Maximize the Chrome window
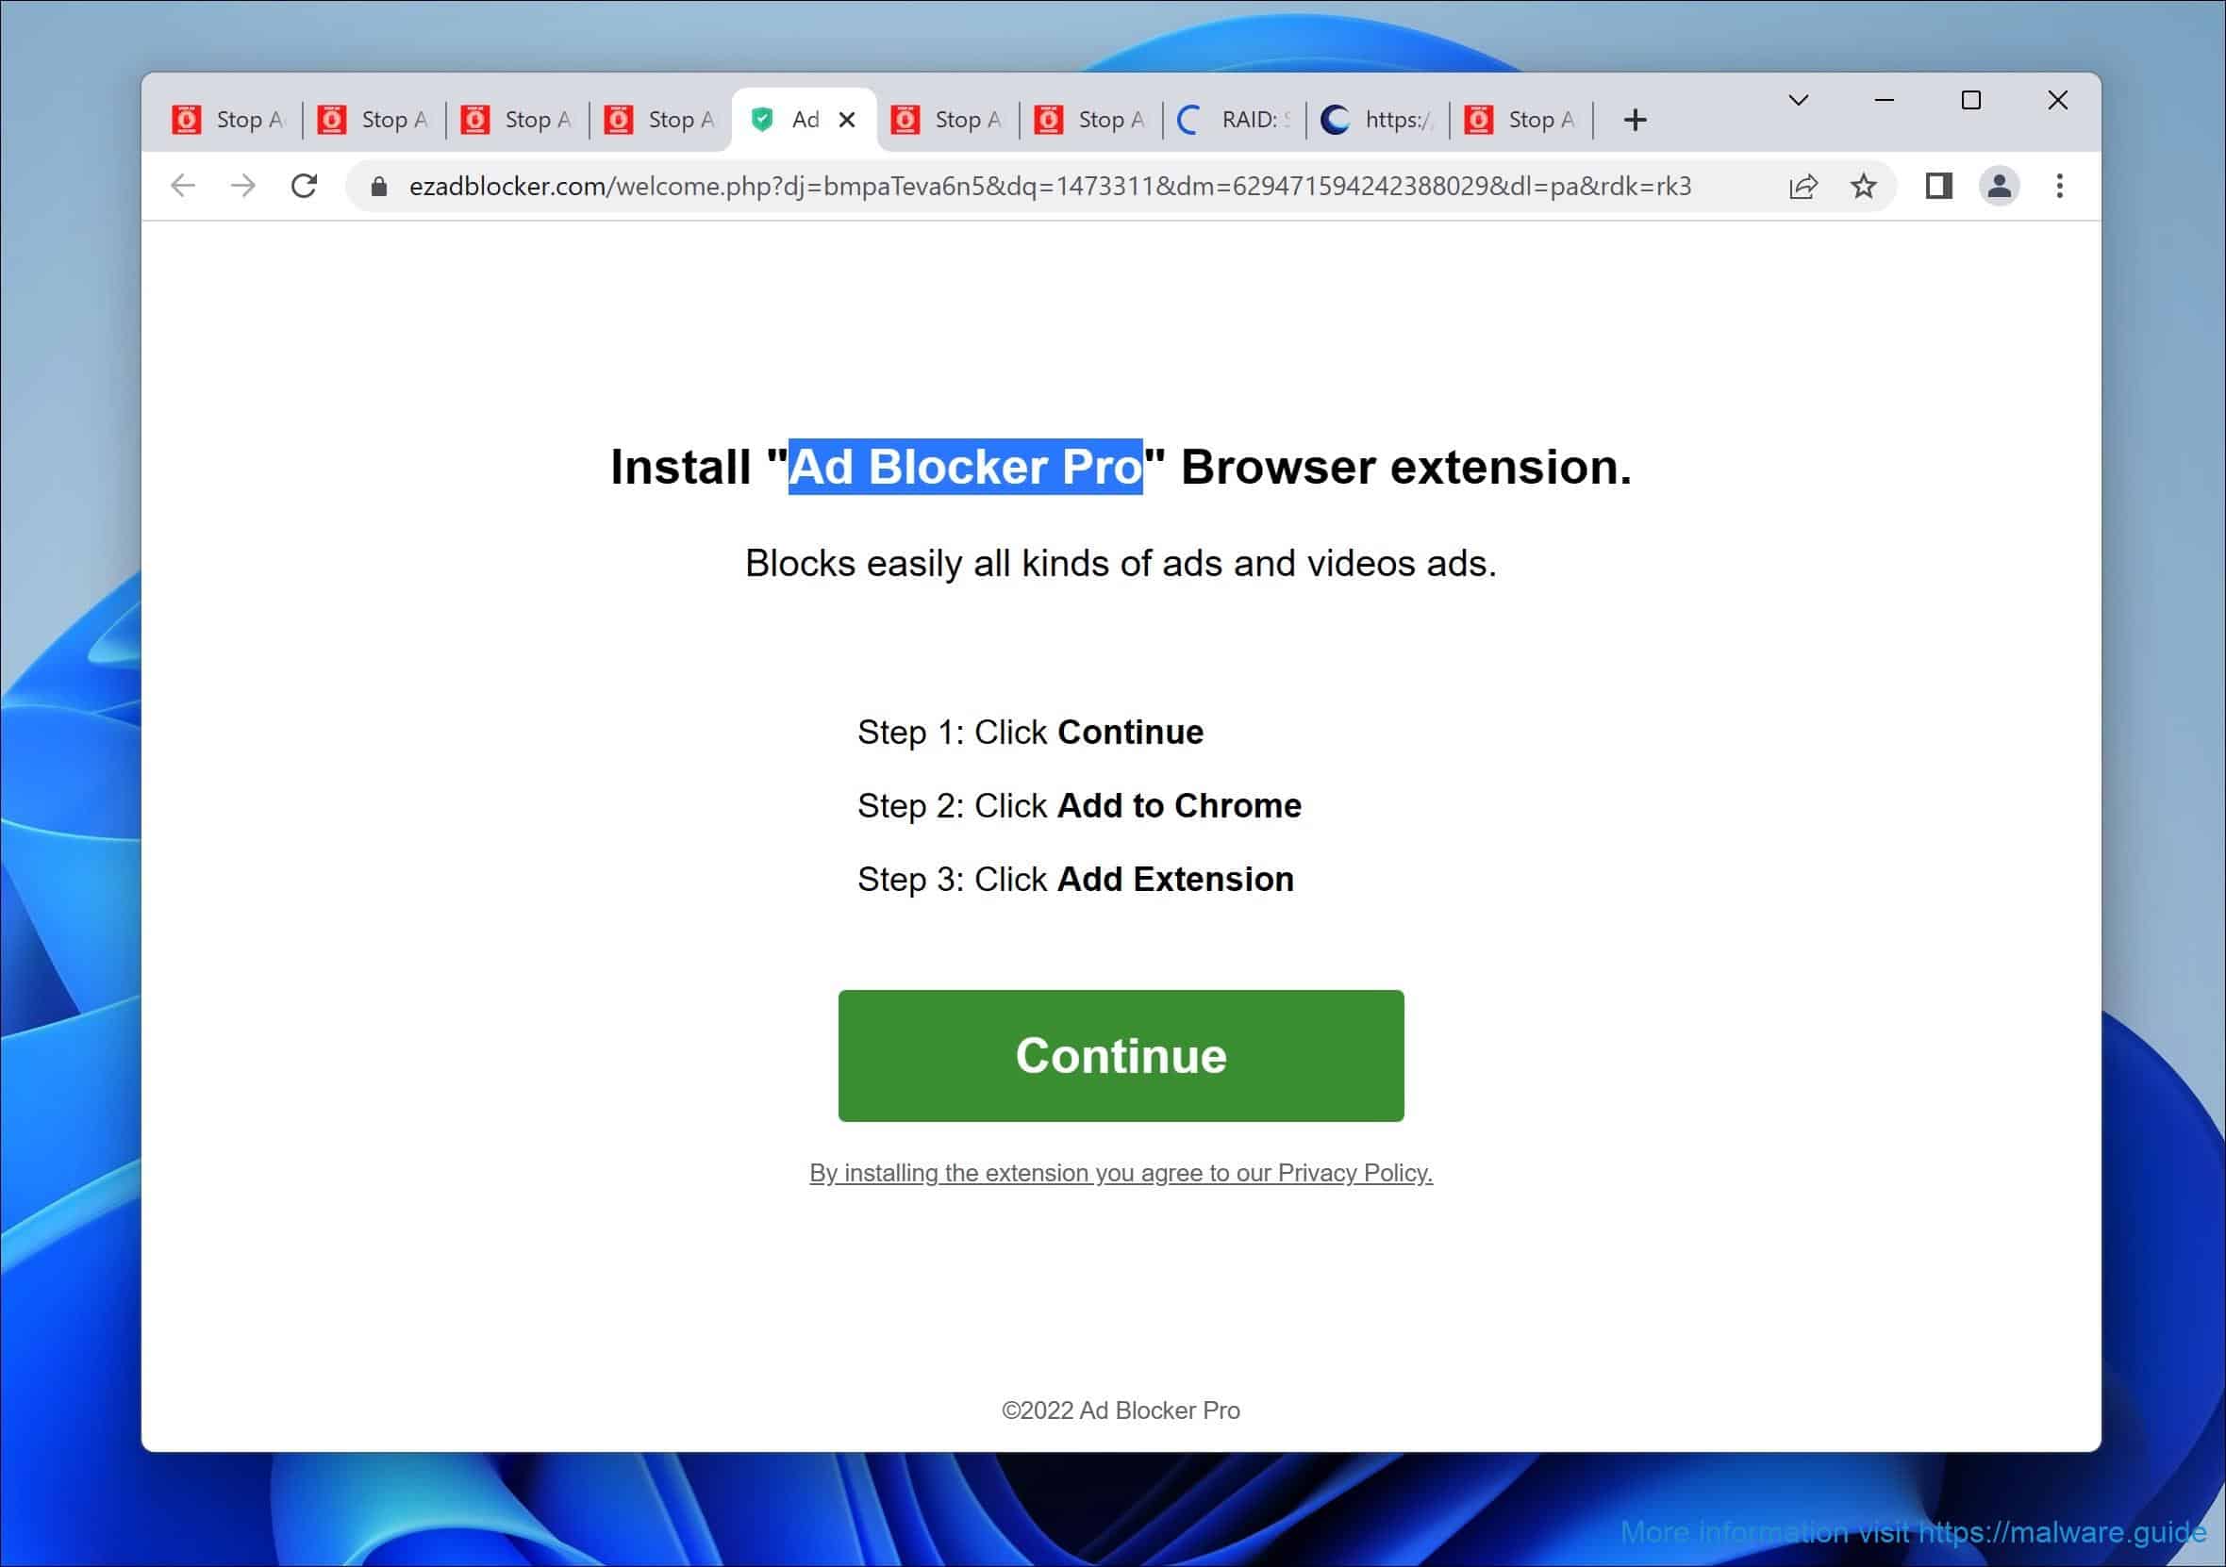Image resolution: width=2226 pixels, height=1567 pixels. click(x=1970, y=100)
